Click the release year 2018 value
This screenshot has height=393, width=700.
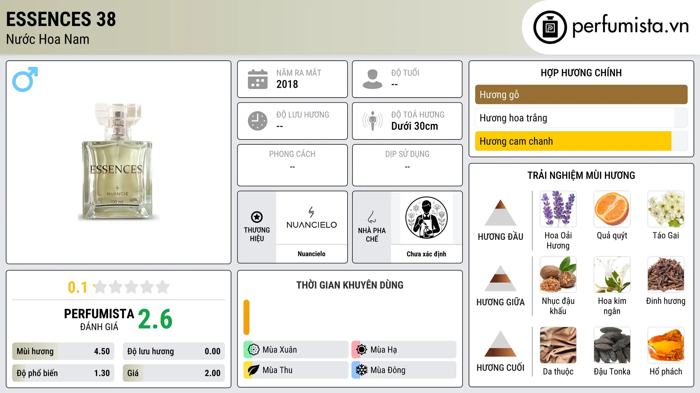click(287, 84)
